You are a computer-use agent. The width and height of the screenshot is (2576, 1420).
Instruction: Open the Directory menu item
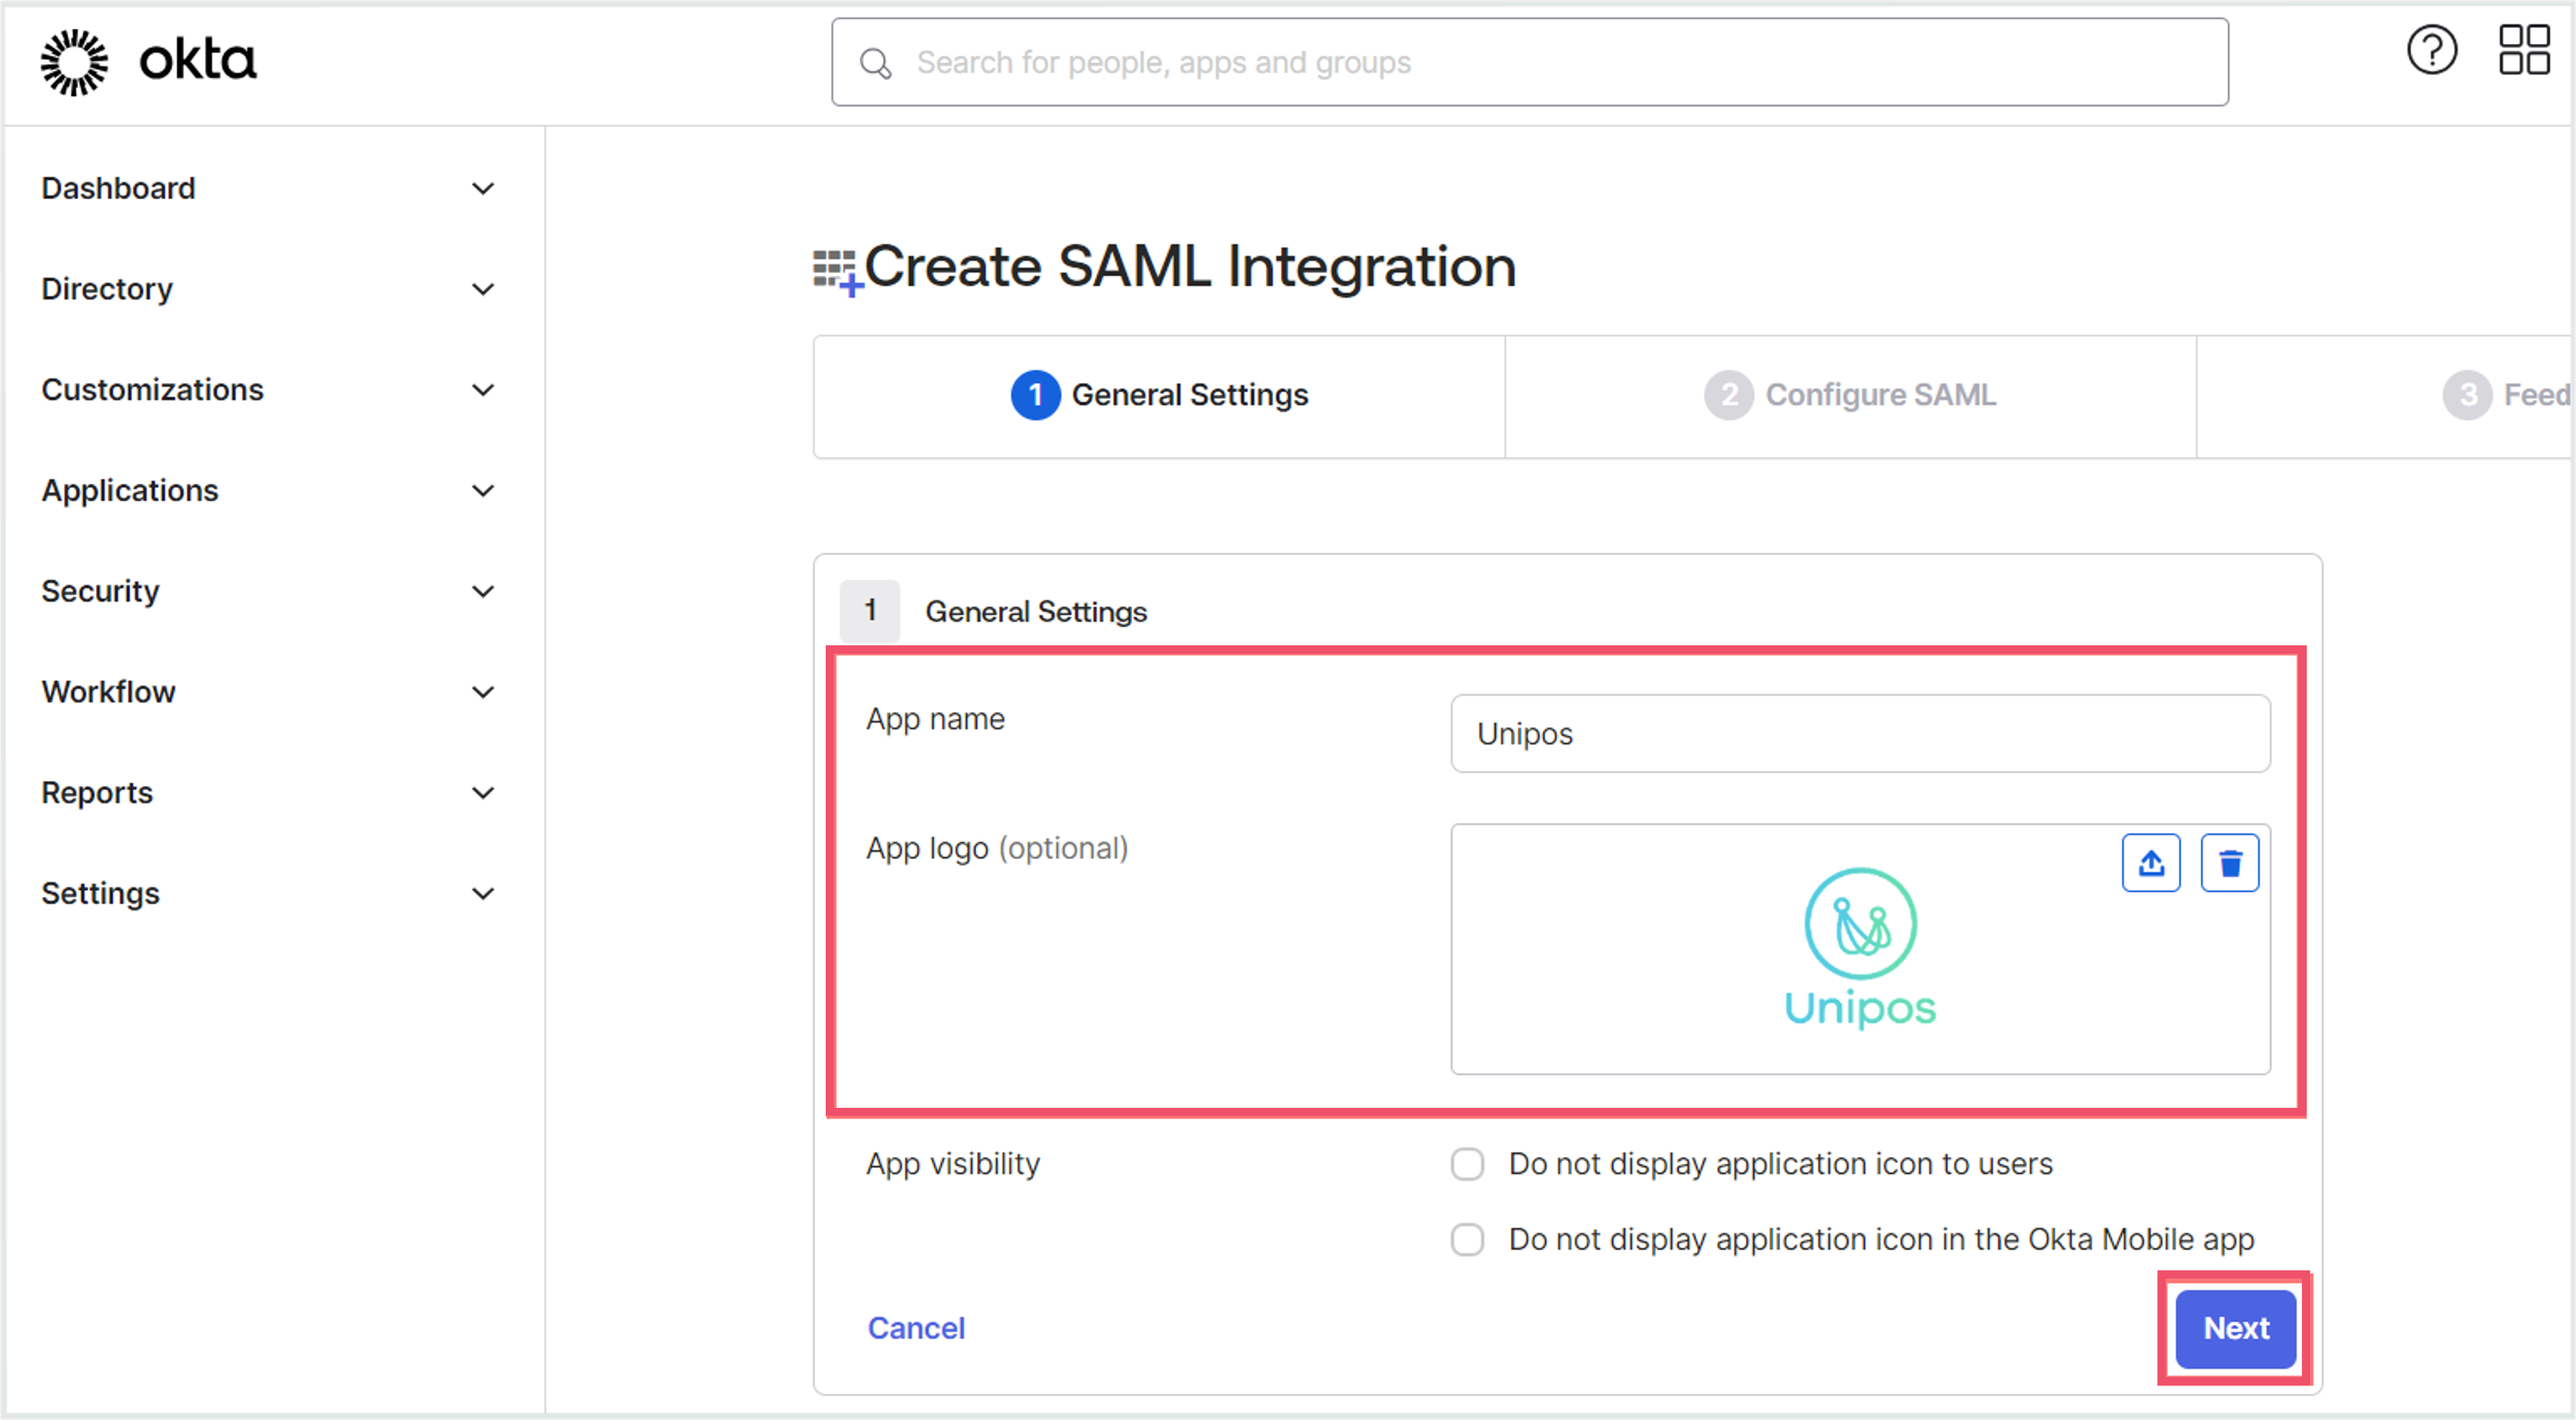point(107,289)
